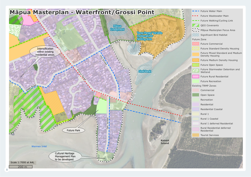
Task: Click the Future Commercial legend swatch
Action: [x=196, y=44]
